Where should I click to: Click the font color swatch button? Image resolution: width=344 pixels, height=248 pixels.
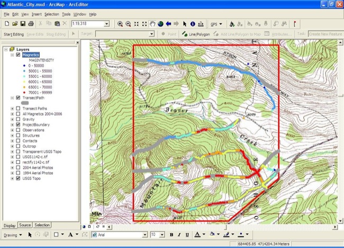(x=197, y=234)
